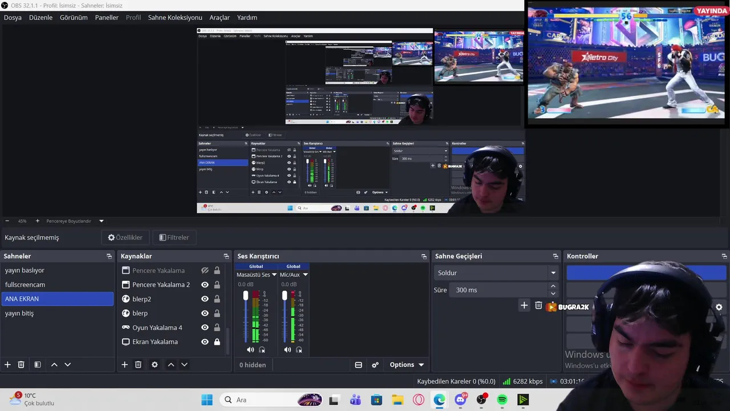Hide Pencere Yakalama 2 source
This screenshot has height=411, width=730.
(x=205, y=285)
